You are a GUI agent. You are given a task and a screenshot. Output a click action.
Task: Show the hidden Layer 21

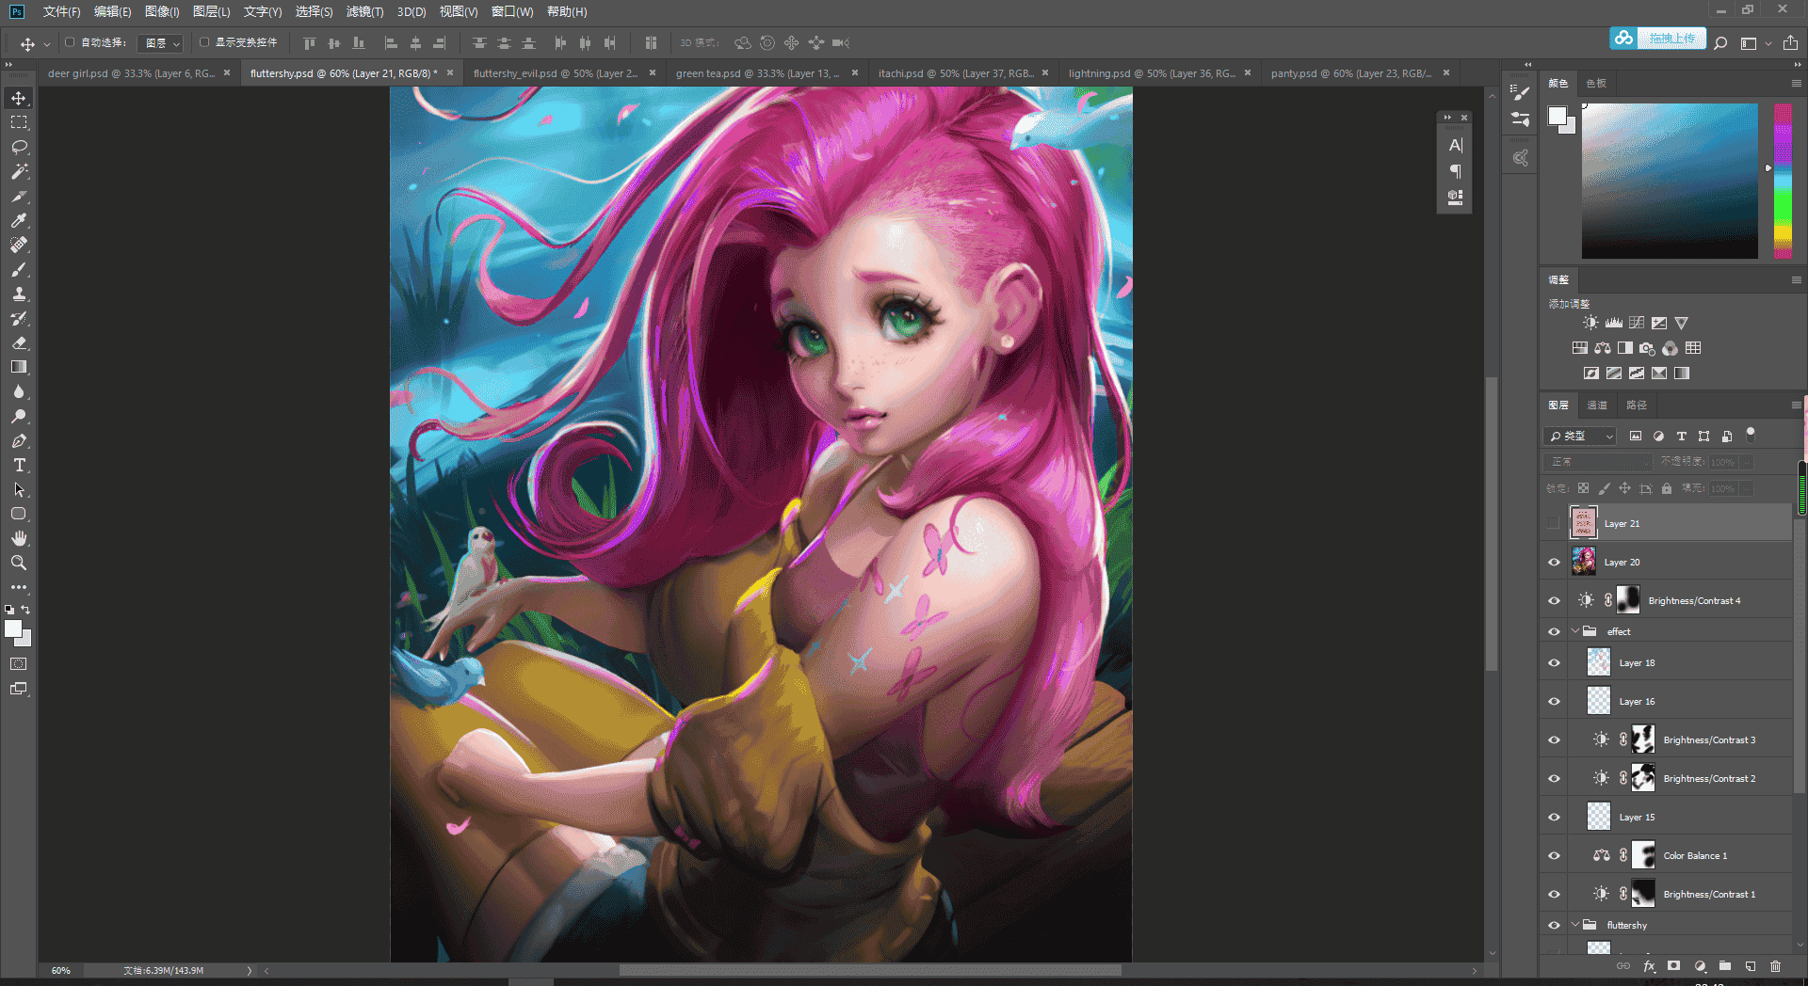point(1554,523)
